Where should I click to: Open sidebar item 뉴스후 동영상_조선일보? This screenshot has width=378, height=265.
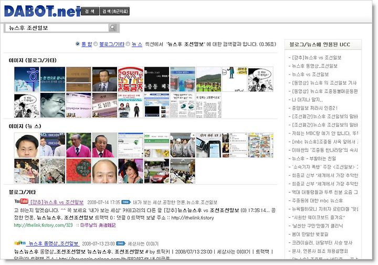pyautogui.click(x=314, y=66)
